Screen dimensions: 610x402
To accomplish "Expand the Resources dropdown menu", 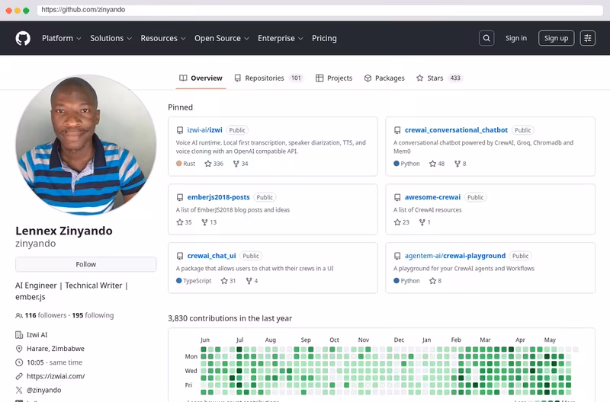I will click(x=163, y=38).
